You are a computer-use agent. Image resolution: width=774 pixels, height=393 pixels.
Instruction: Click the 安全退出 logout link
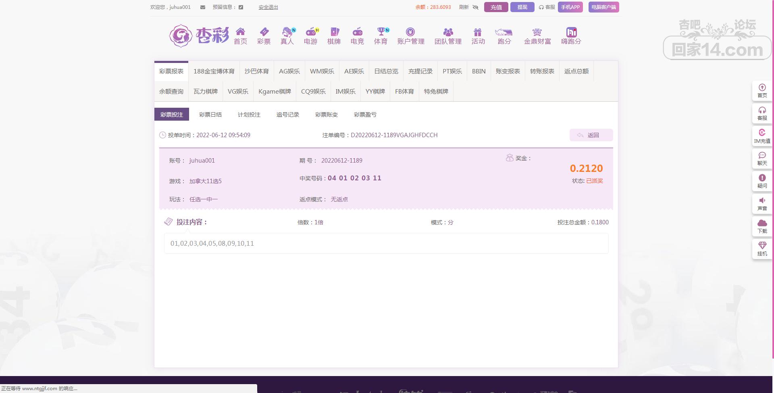tap(268, 7)
